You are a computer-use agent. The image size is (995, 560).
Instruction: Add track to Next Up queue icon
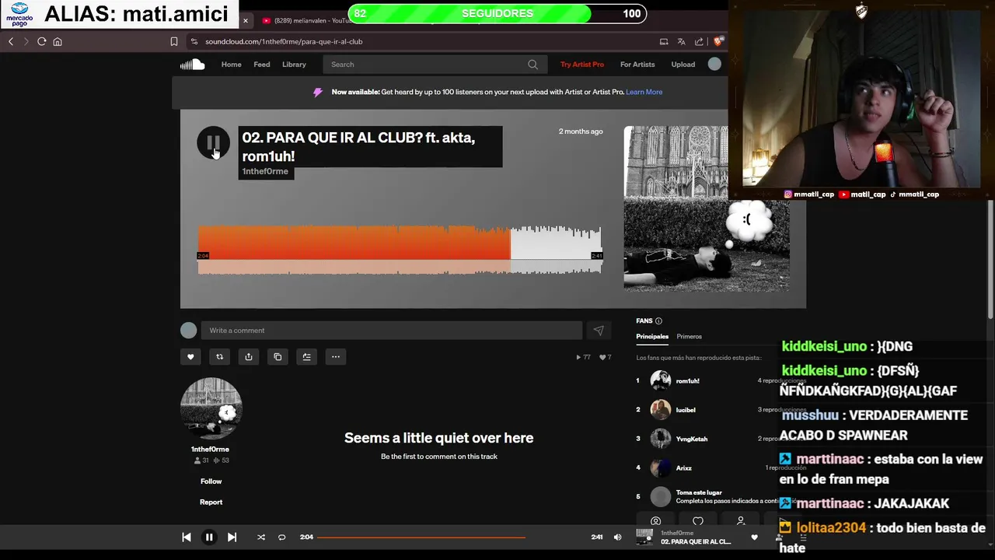306,357
